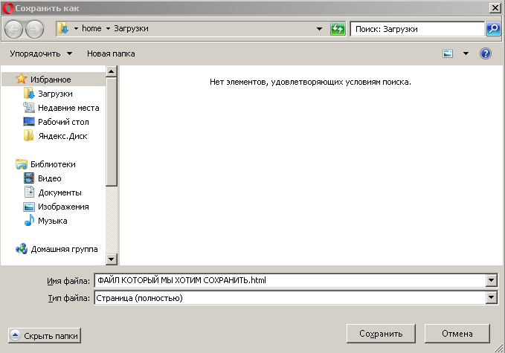Select Изображения label in the sidebar

(63, 207)
